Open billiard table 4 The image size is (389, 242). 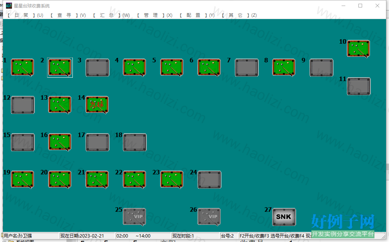(134, 68)
